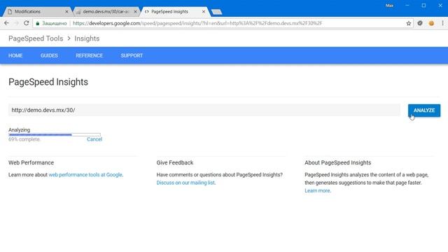Screen dimensions: 448x252
Task: Close the demo.devs.mx tab
Action: tap(135, 12)
